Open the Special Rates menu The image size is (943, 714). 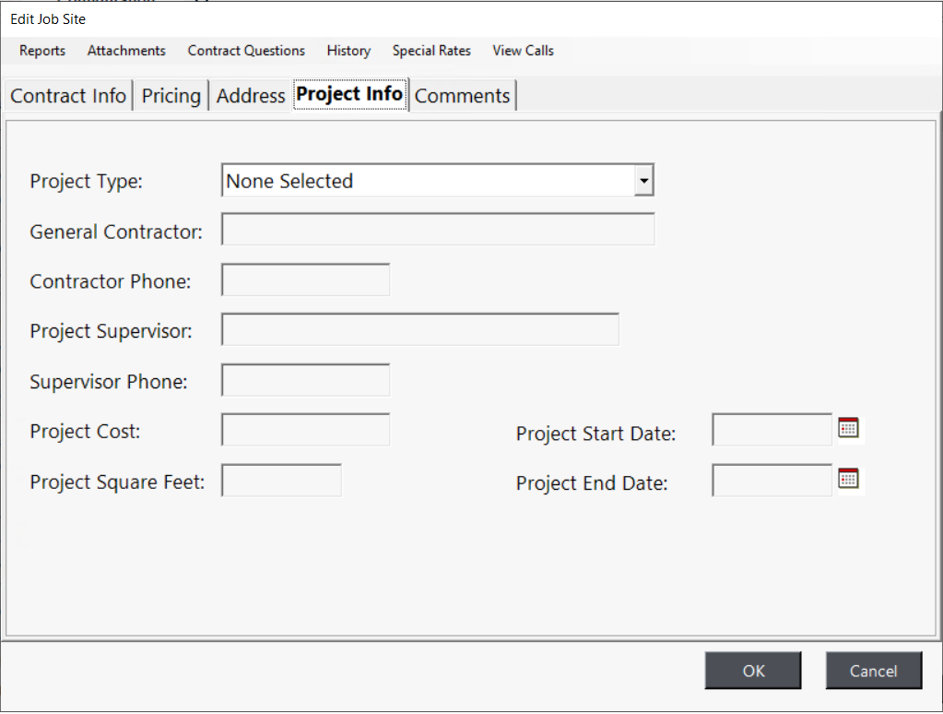[x=431, y=51]
